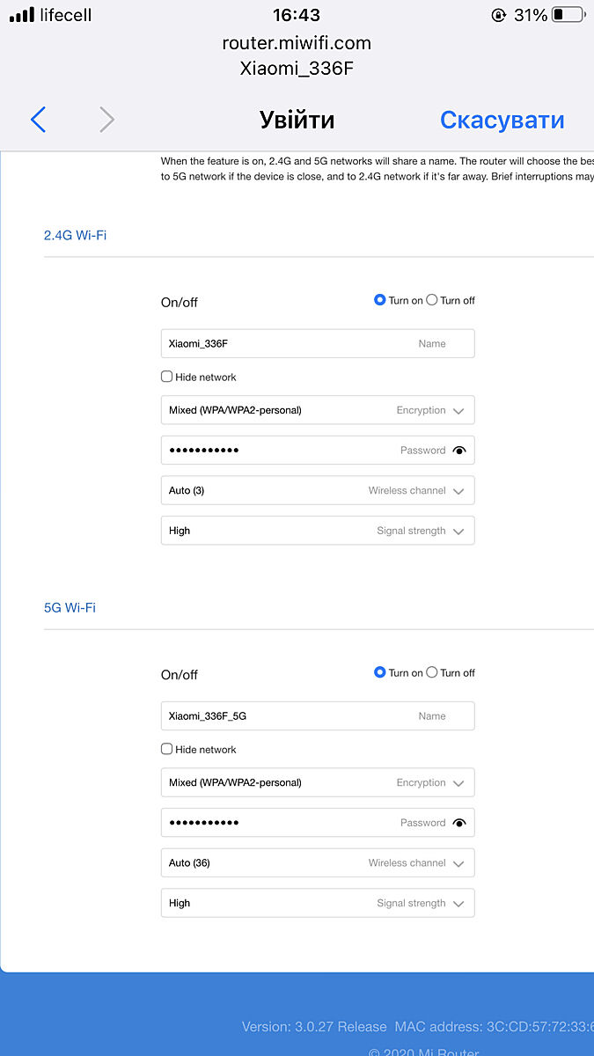Tap the back arrow in browser navigation

pos(38,120)
